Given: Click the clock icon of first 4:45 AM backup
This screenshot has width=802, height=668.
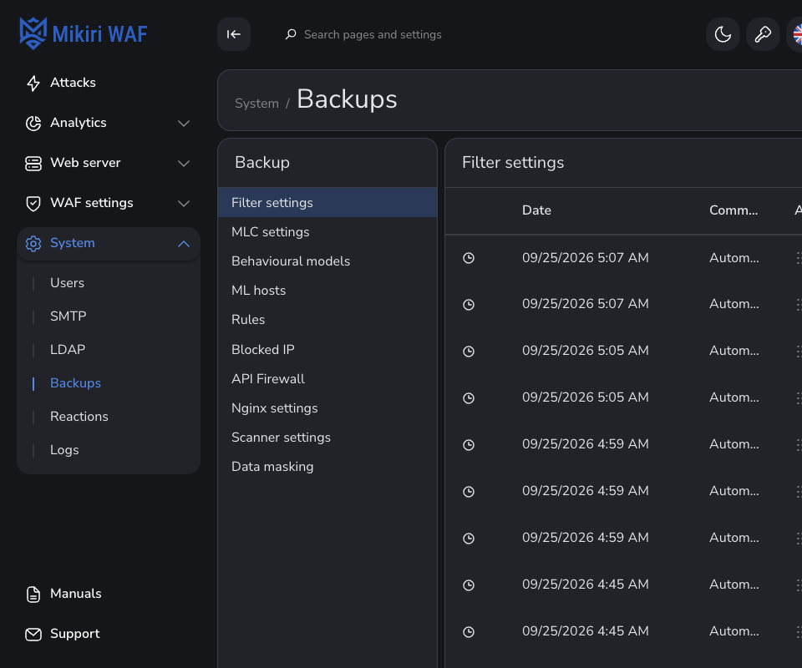Looking at the screenshot, I should pyautogui.click(x=469, y=585).
